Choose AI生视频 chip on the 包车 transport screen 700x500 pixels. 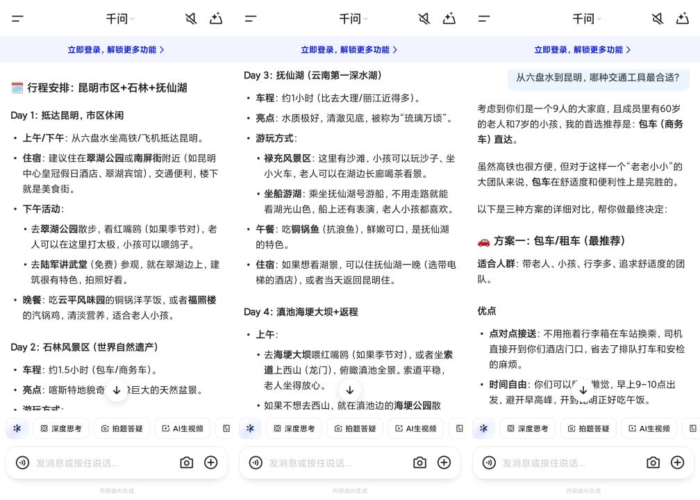(649, 428)
